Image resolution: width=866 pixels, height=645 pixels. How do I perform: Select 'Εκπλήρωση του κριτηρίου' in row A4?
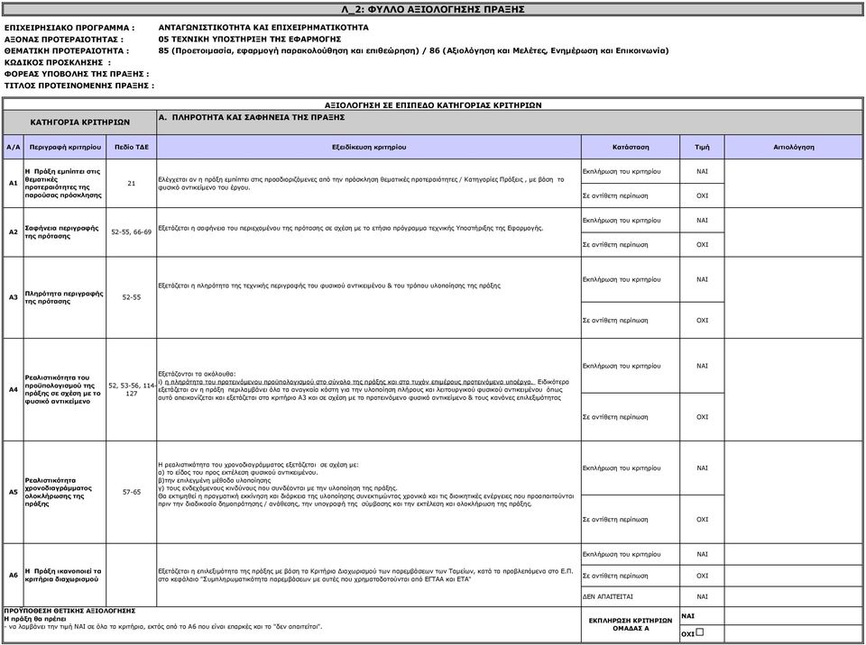(x=622, y=366)
